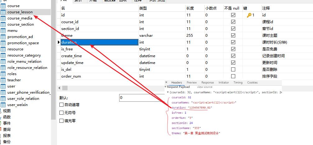
Task: Switch to the Initiator tab in DevTools
Action: (224, 82)
